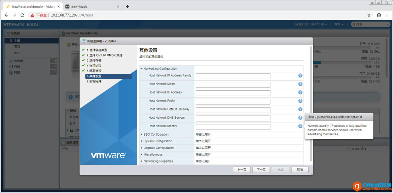
Task: Expand Networking Properties section
Action: tap(142, 161)
